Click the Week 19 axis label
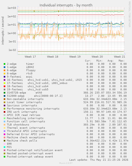132x166 pixels. pos(75,57)
